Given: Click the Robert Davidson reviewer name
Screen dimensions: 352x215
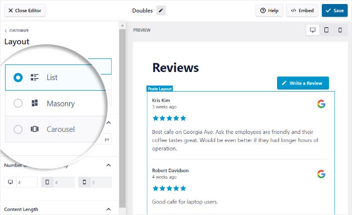Looking at the screenshot, I should pyautogui.click(x=170, y=171).
